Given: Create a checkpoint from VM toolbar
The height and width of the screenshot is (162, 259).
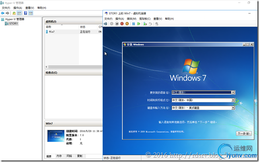Looking at the screenshot, I should 145,24.
